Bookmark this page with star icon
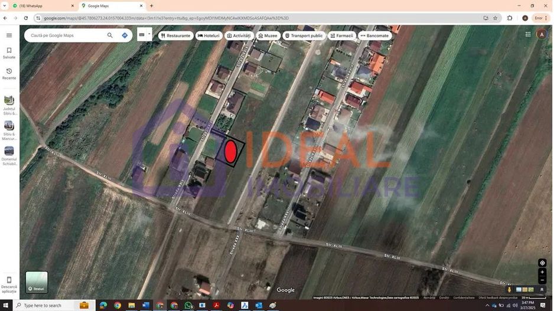 pos(496,18)
